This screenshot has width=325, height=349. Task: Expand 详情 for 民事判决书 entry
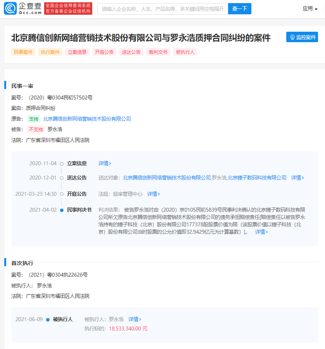point(261,232)
